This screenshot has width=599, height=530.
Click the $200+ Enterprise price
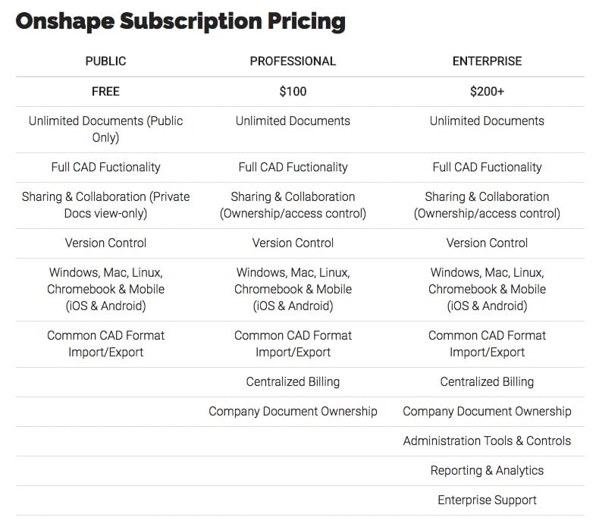[487, 91]
